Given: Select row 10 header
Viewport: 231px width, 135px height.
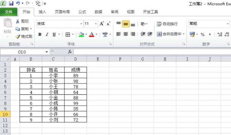Looking at the screenshot, I should pyautogui.click(x=5, y=114).
